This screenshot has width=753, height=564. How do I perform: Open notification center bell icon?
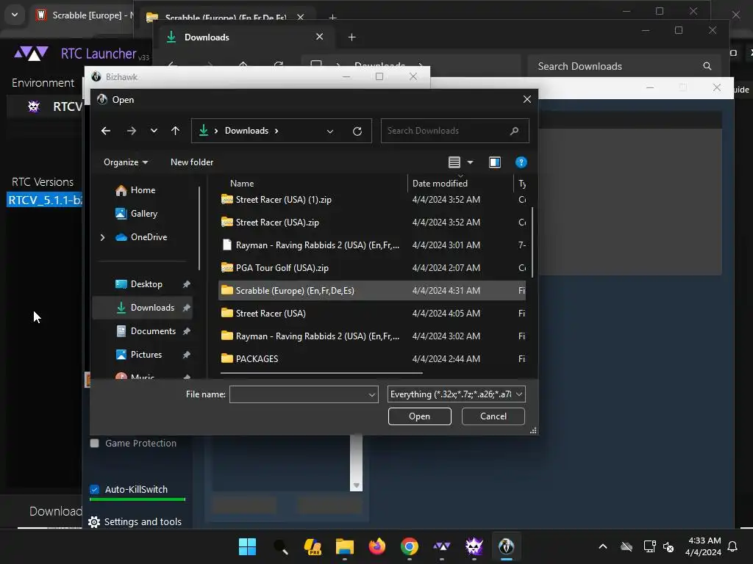[x=733, y=546]
